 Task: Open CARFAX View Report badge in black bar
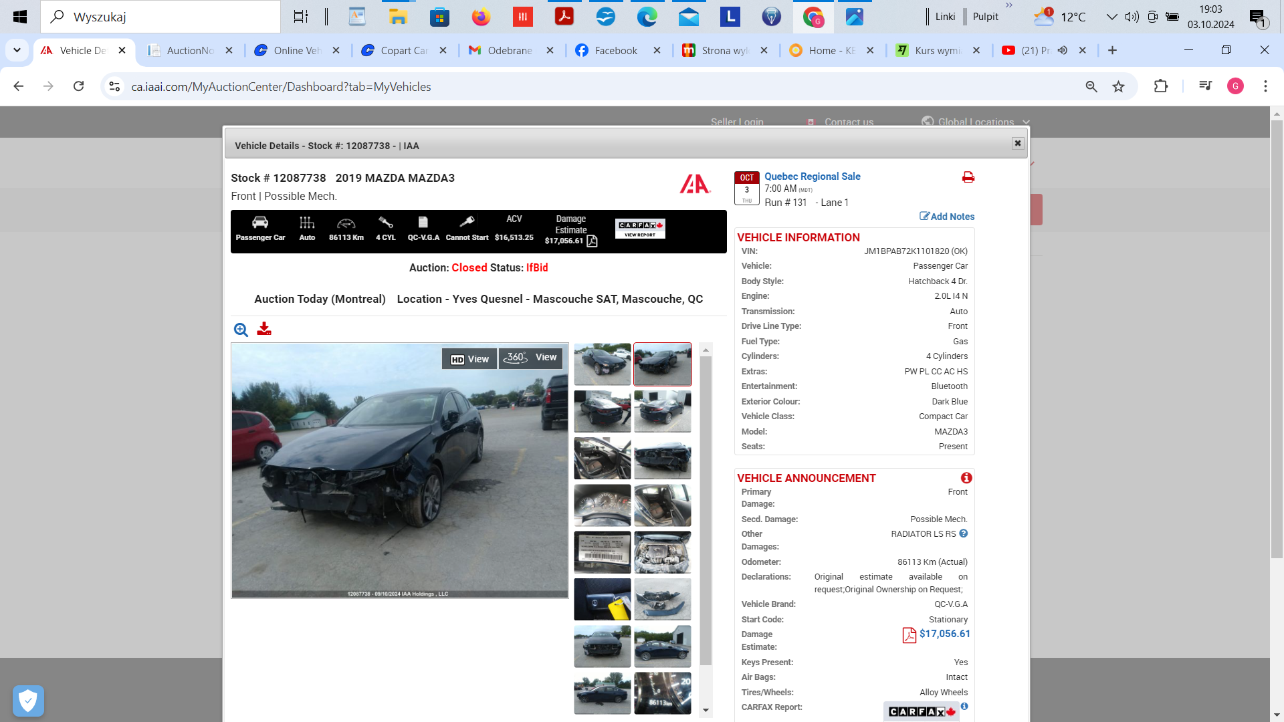640,229
